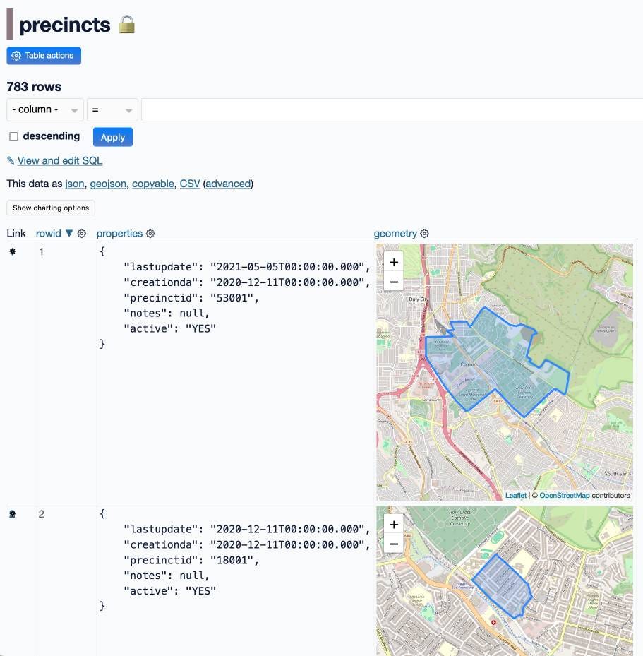Download data as CSV

tap(190, 184)
